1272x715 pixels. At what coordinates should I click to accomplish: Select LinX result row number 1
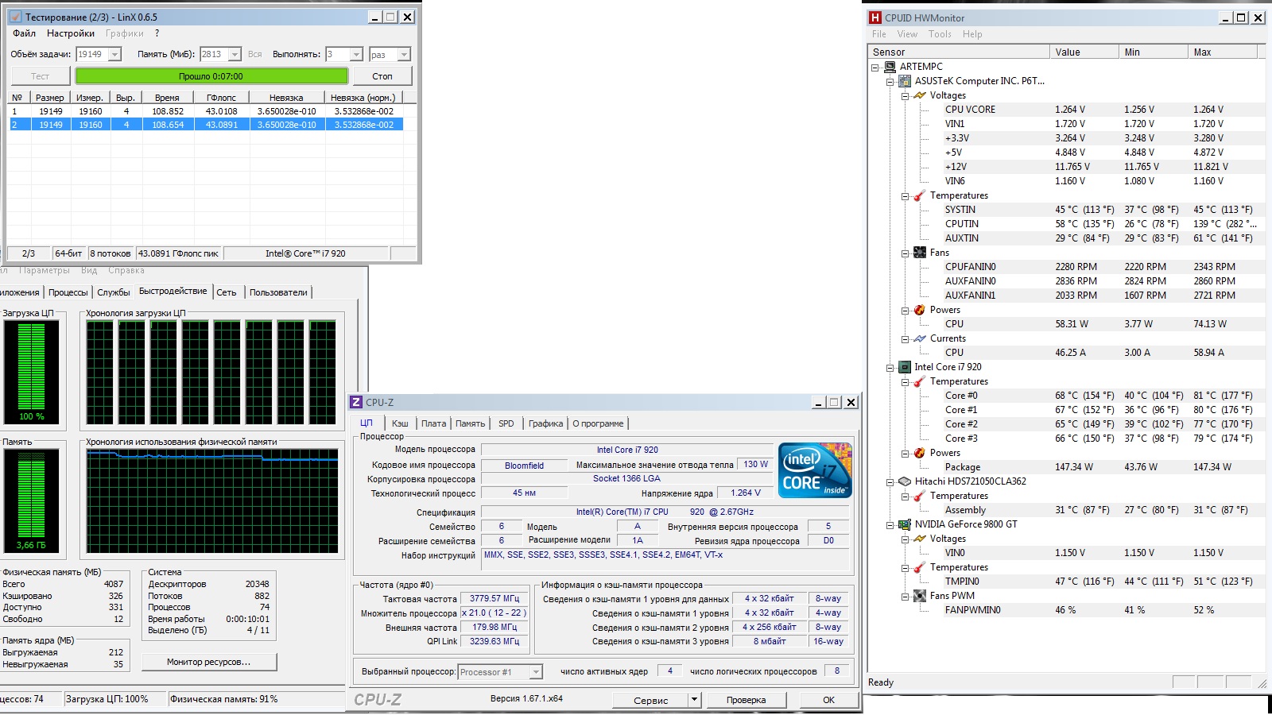pos(206,111)
